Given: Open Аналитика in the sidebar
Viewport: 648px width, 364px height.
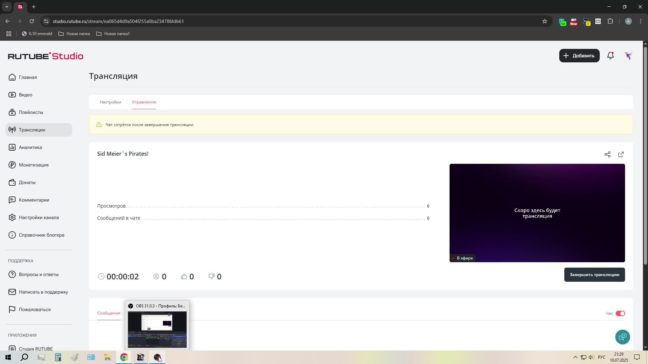Looking at the screenshot, I should coord(30,147).
